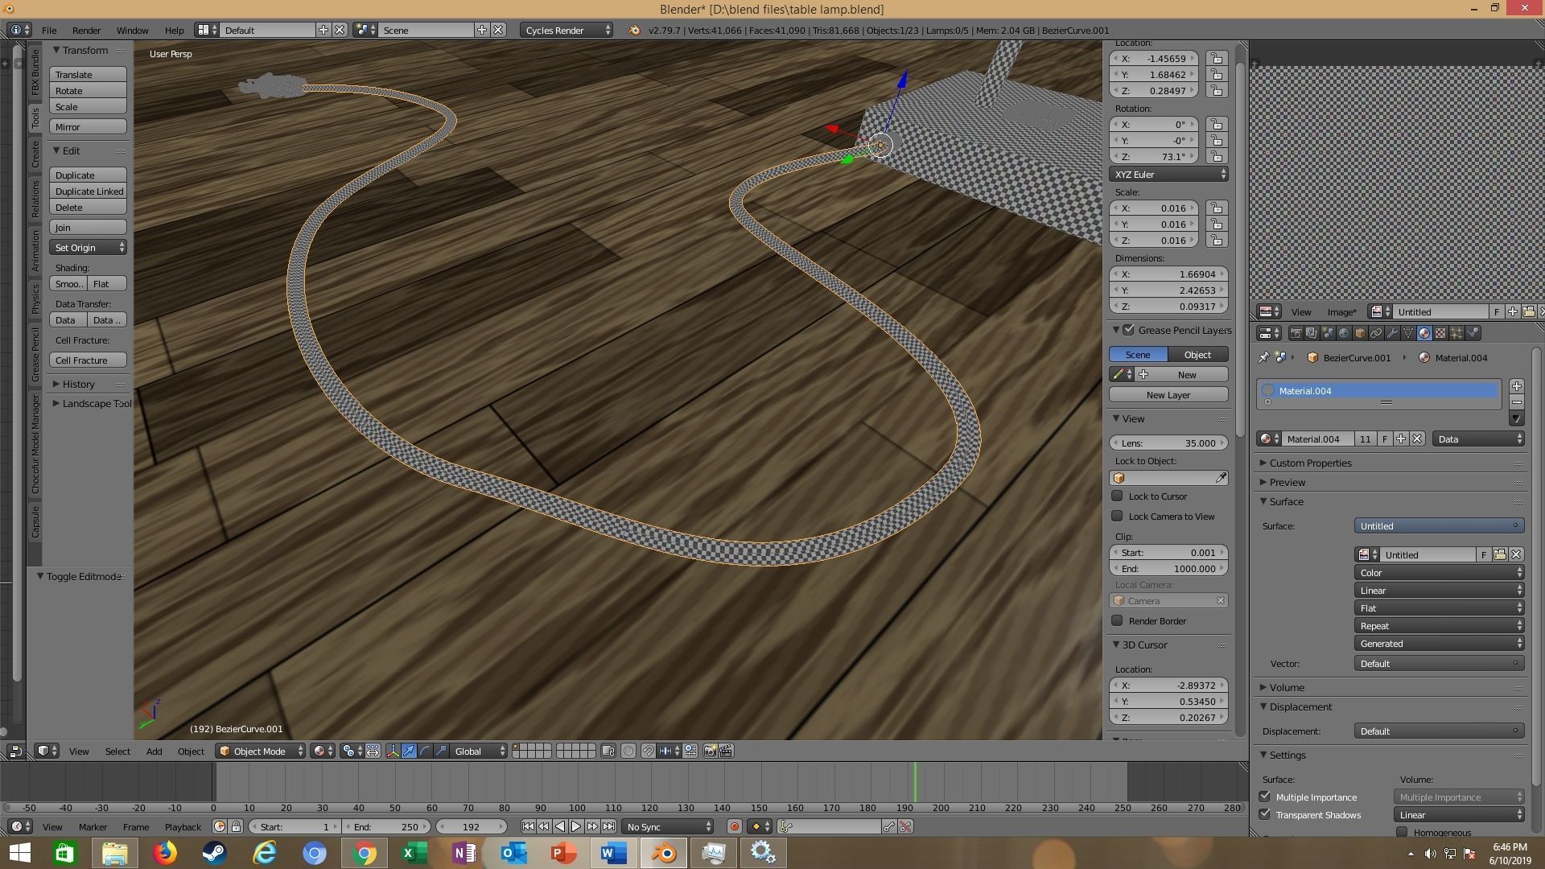The width and height of the screenshot is (1545, 869).
Task: Open the Modifiers properties tab (wrench icon)
Action: tap(1392, 333)
